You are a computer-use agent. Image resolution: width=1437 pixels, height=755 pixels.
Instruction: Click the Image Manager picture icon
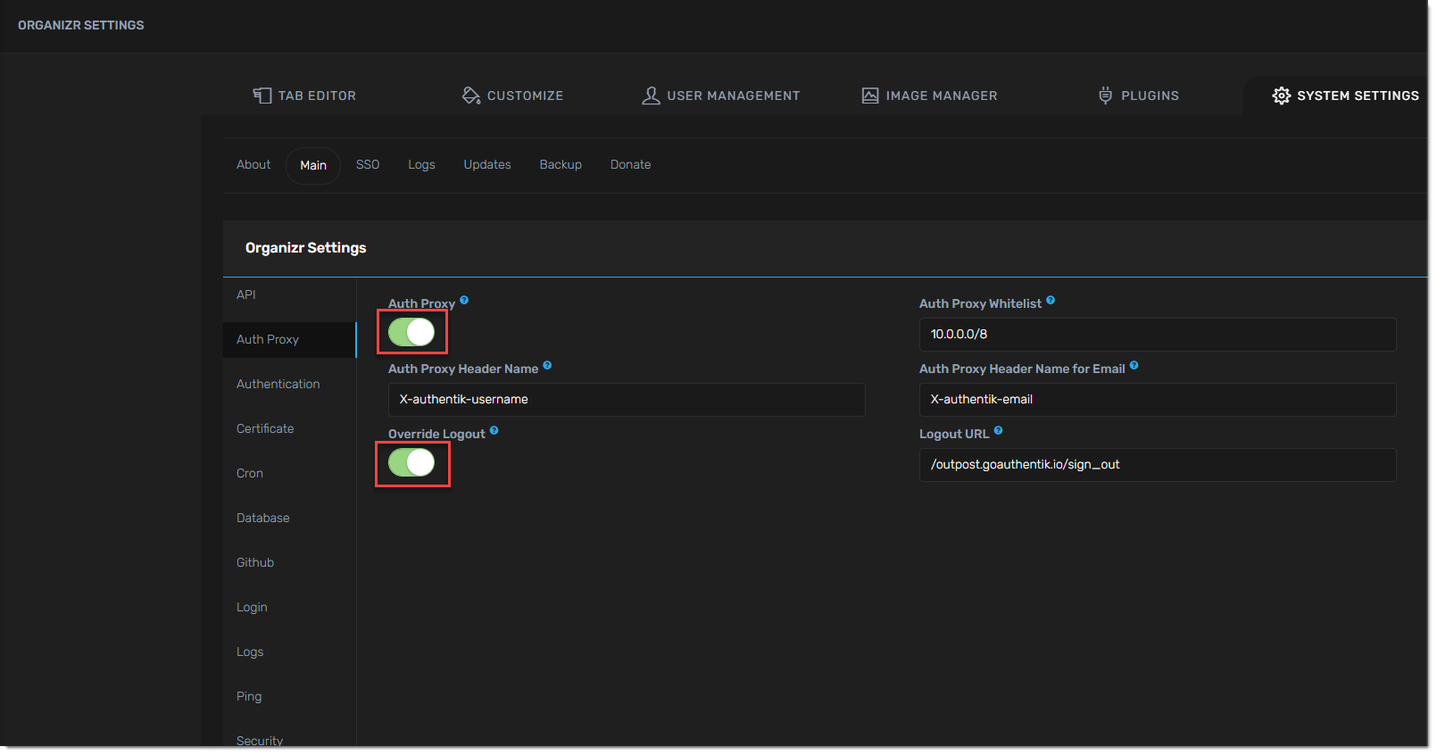pos(869,95)
